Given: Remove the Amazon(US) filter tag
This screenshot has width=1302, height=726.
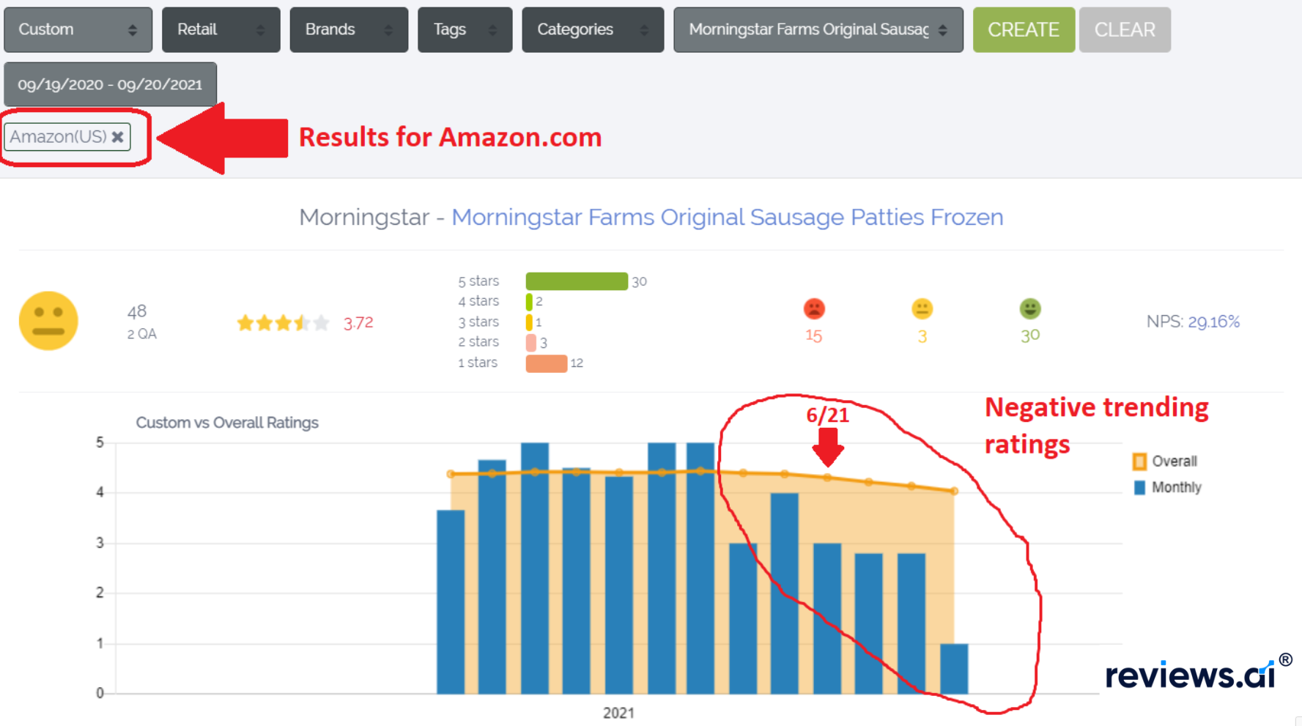Looking at the screenshot, I should (117, 137).
